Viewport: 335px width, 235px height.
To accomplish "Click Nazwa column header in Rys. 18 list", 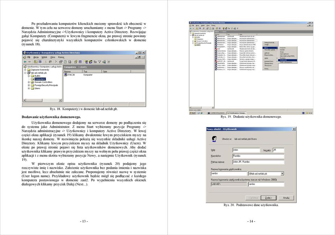I will pyautogui.click(x=73, y=71).
